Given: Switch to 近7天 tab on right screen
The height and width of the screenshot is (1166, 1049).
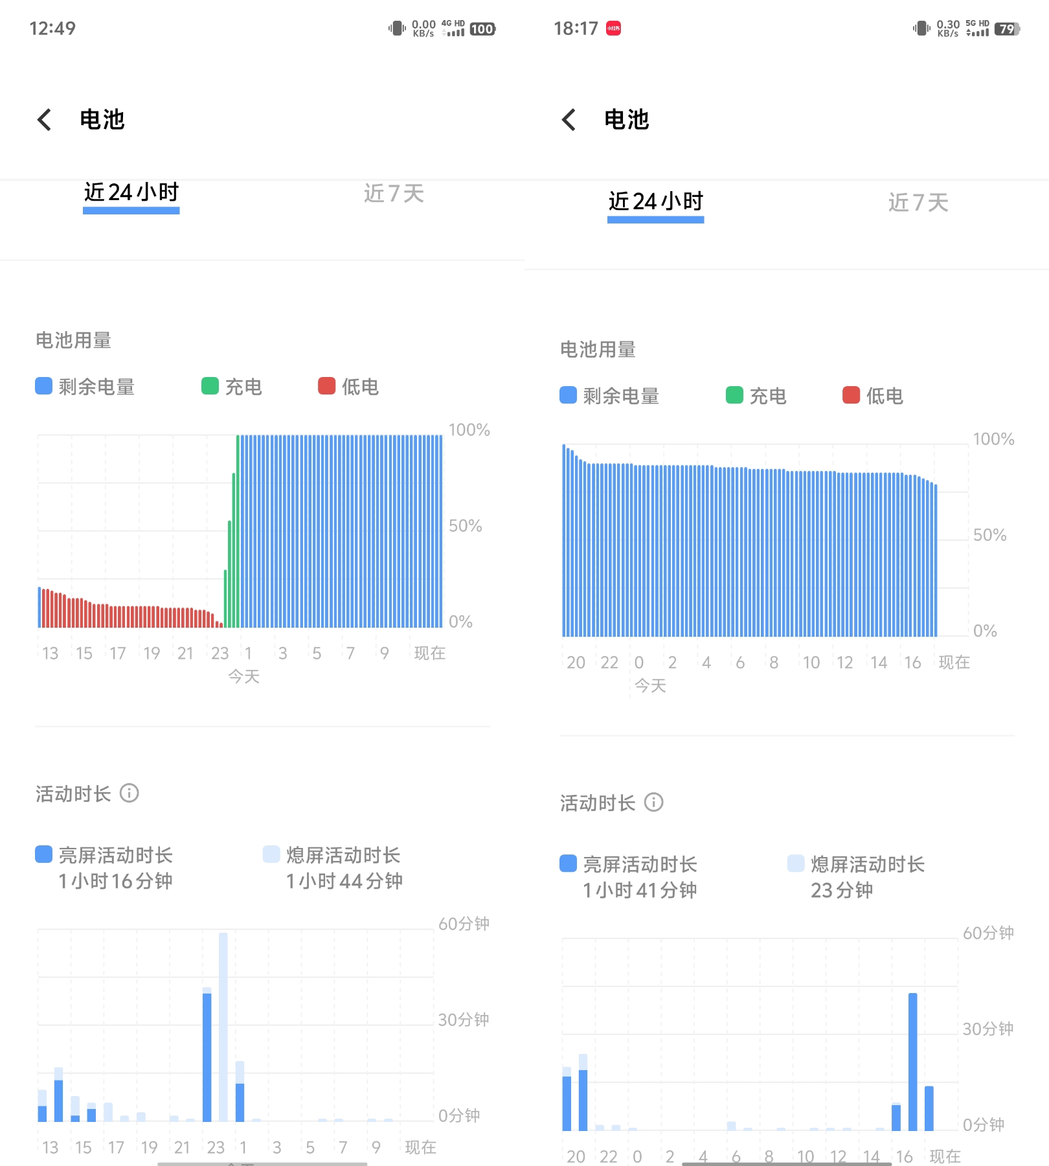Looking at the screenshot, I should pyautogui.click(x=918, y=202).
